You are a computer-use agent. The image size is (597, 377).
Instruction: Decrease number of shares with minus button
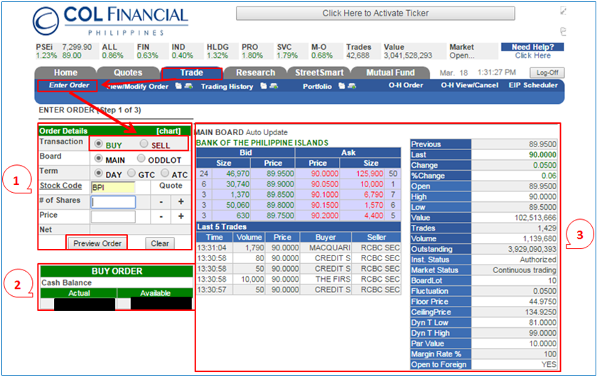coord(161,201)
